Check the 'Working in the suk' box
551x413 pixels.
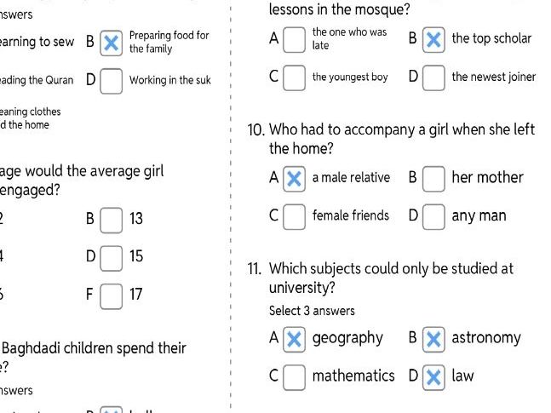(111, 81)
